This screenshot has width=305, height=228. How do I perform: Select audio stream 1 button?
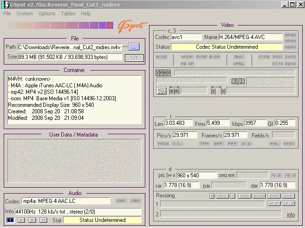[x=10, y=220]
